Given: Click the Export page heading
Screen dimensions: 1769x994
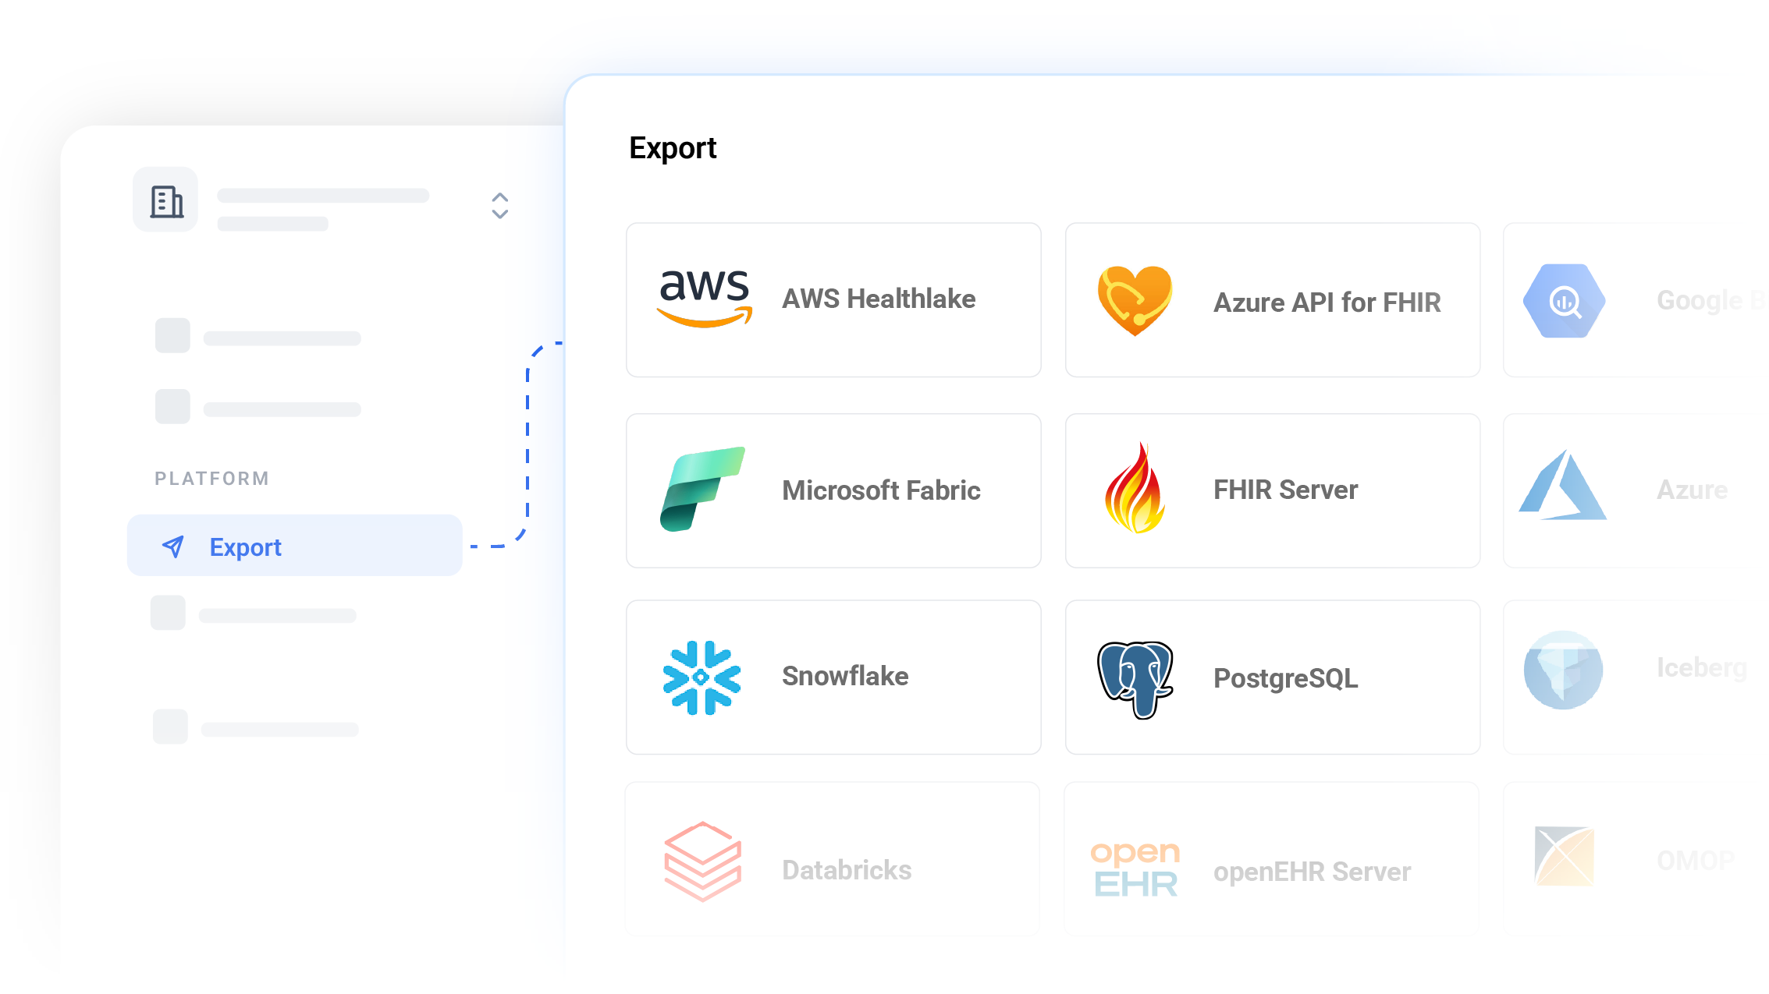Looking at the screenshot, I should [673, 148].
